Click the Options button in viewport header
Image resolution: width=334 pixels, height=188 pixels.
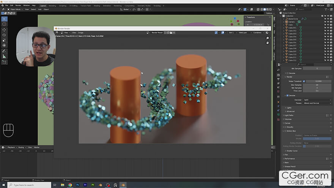269,13
